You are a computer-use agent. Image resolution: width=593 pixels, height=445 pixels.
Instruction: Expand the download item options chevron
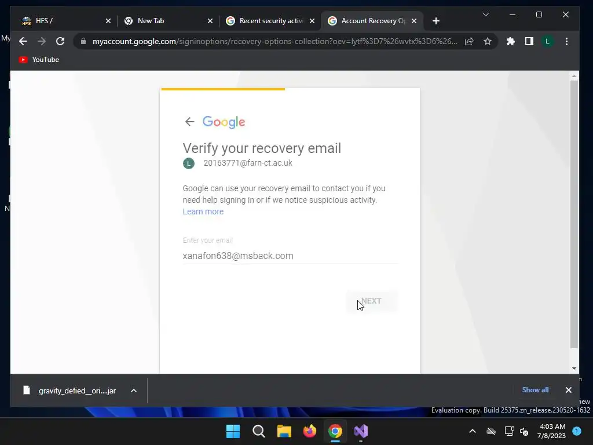(134, 391)
